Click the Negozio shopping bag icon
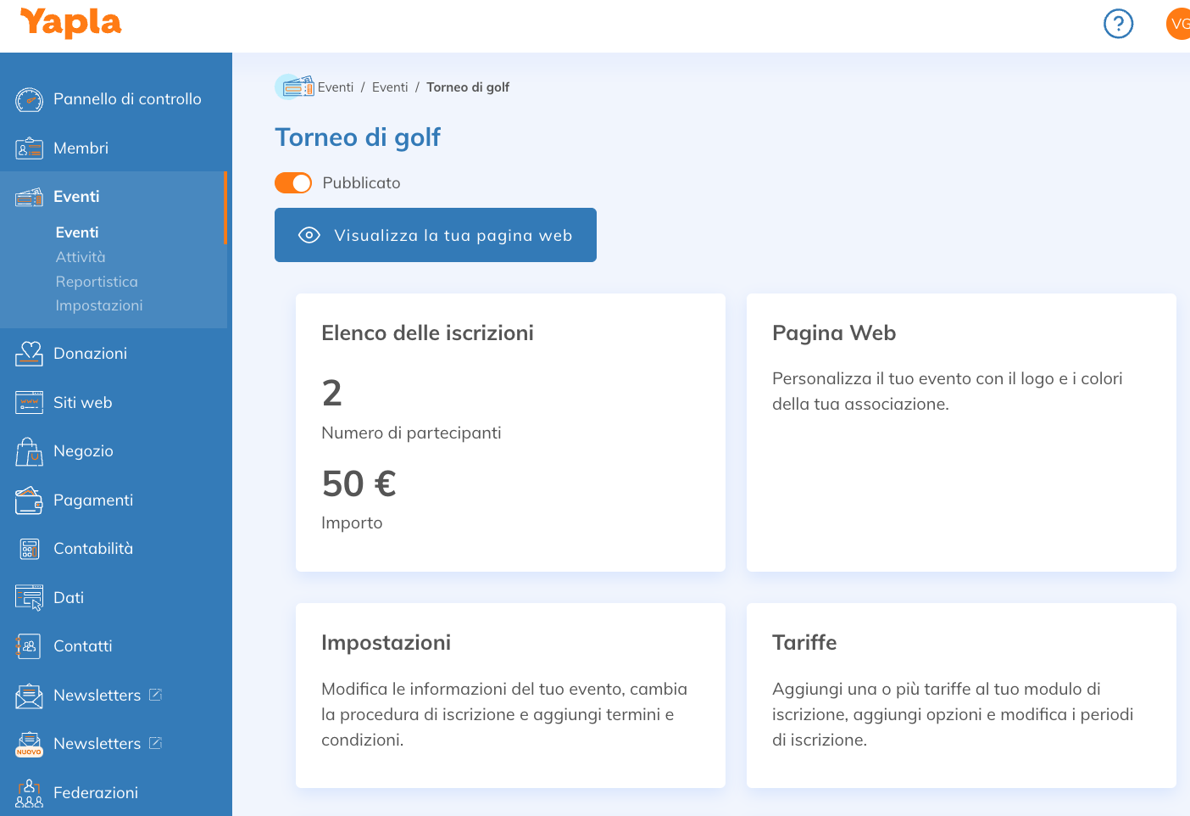The width and height of the screenshot is (1190, 816). [x=29, y=452]
